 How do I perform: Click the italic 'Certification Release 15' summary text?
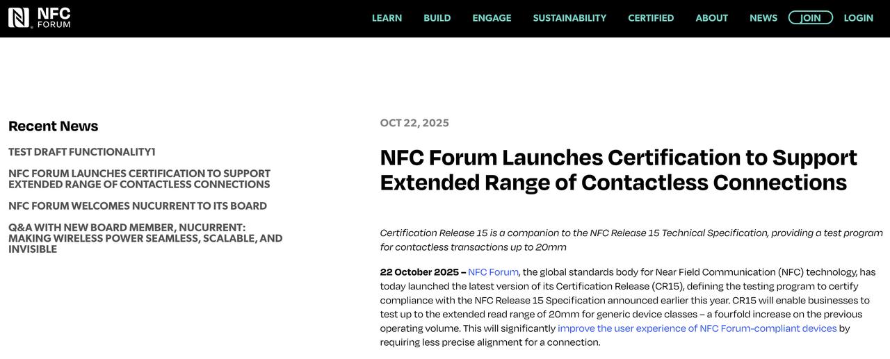(631, 240)
